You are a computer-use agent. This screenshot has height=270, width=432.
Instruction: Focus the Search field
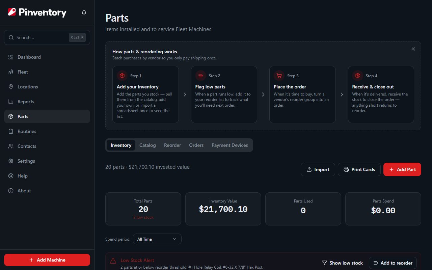[47, 37]
